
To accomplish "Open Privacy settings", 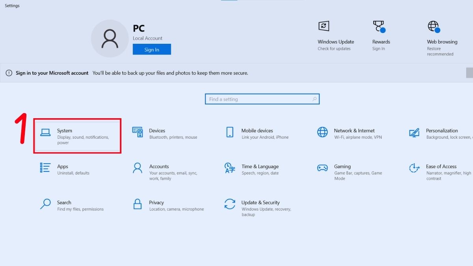I will click(165, 205).
